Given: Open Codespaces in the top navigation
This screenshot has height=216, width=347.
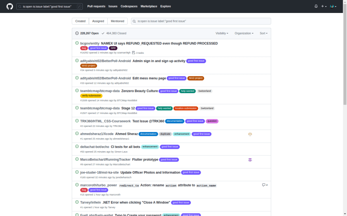Looking at the screenshot, I should (x=129, y=6).
